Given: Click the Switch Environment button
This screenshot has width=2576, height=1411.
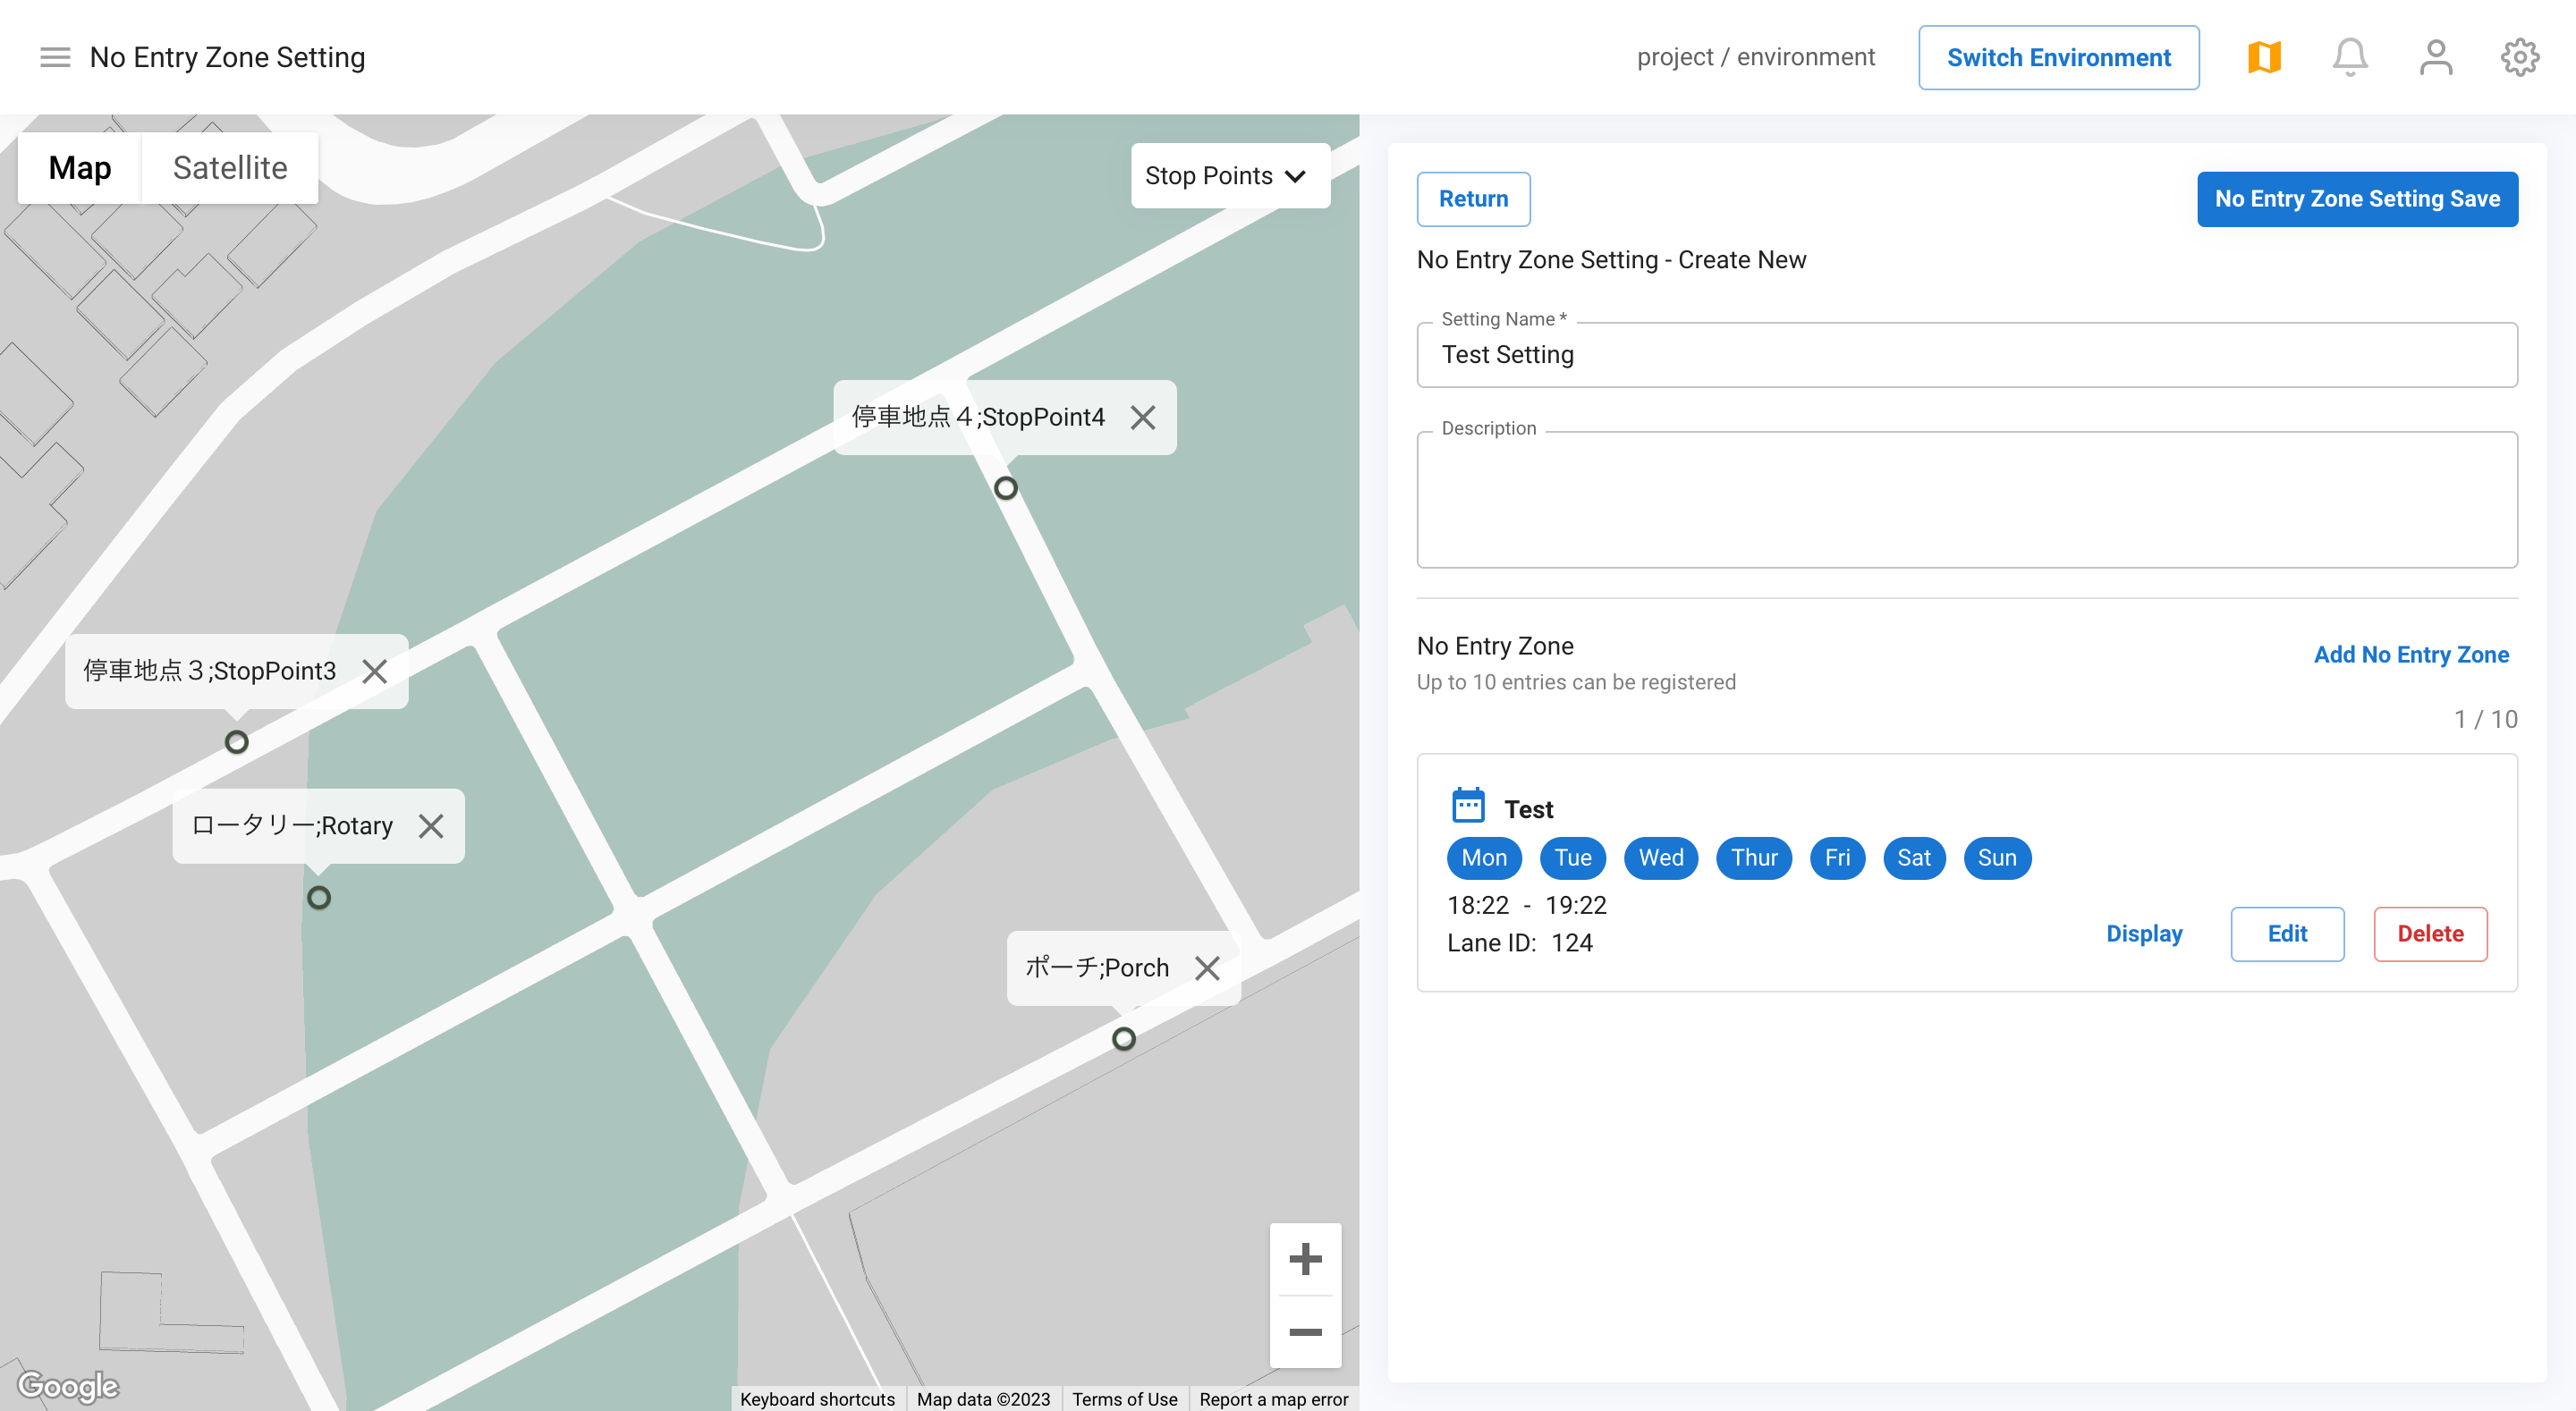Looking at the screenshot, I should click(2059, 58).
